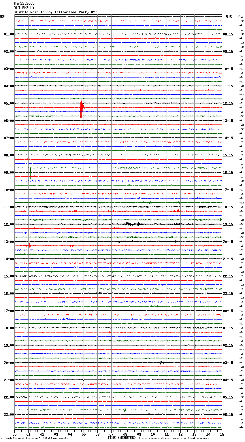The width and height of the screenshot is (245, 442).
Task: Select the station code YLT EHZ WY
Action: (x=24, y=8)
